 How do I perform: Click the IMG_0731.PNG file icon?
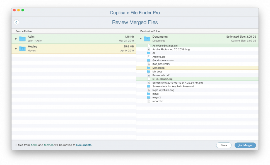148,64
